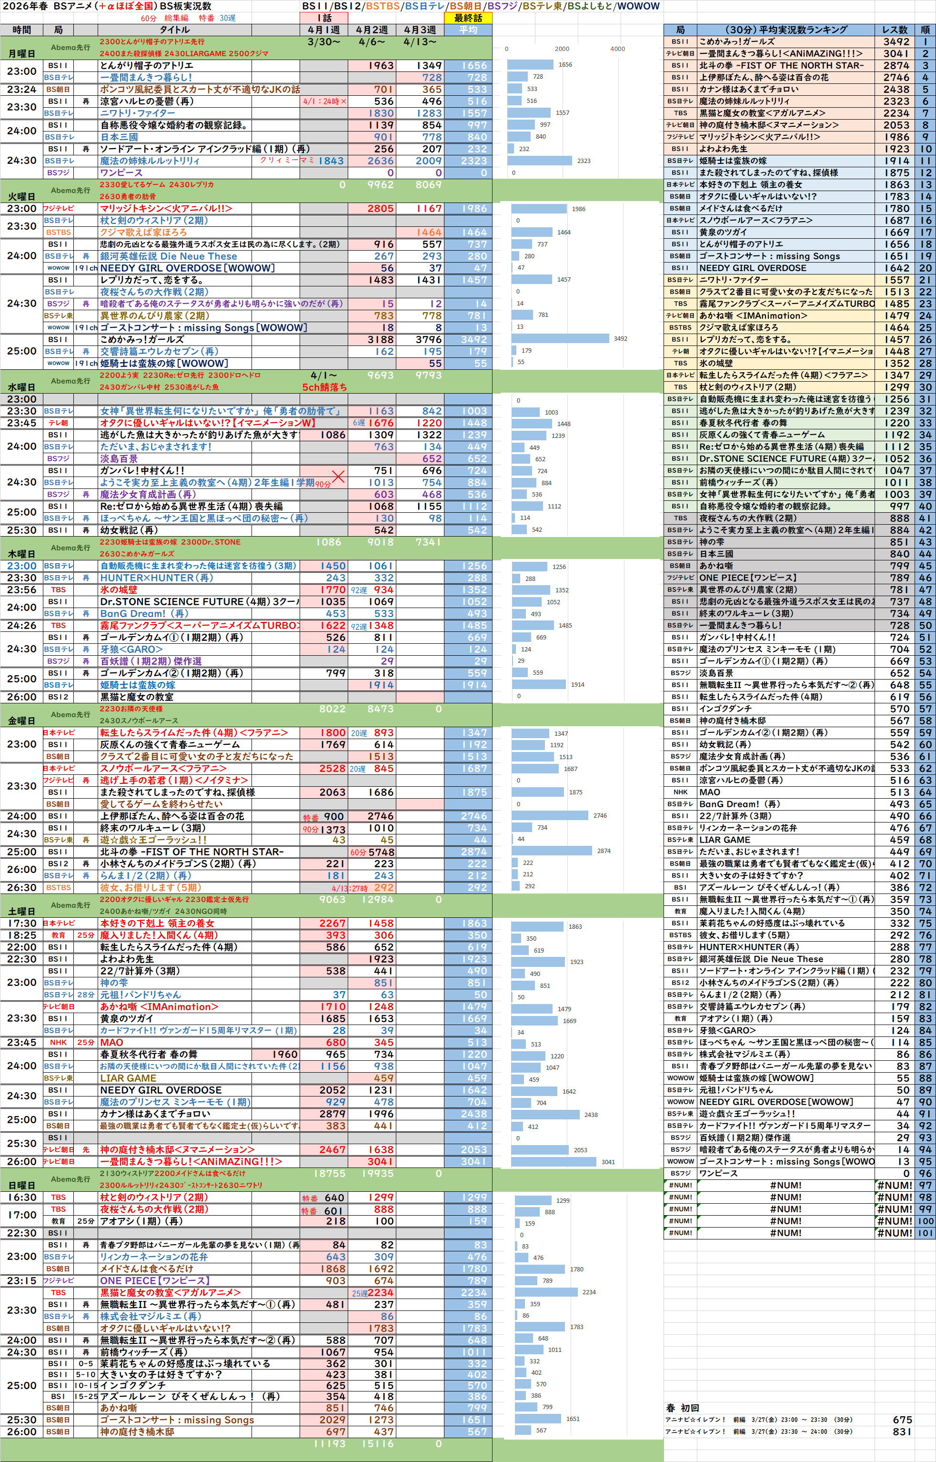Select the 時間 column header
Image resolution: width=936 pixels, height=1462 pixels.
[x=21, y=30]
